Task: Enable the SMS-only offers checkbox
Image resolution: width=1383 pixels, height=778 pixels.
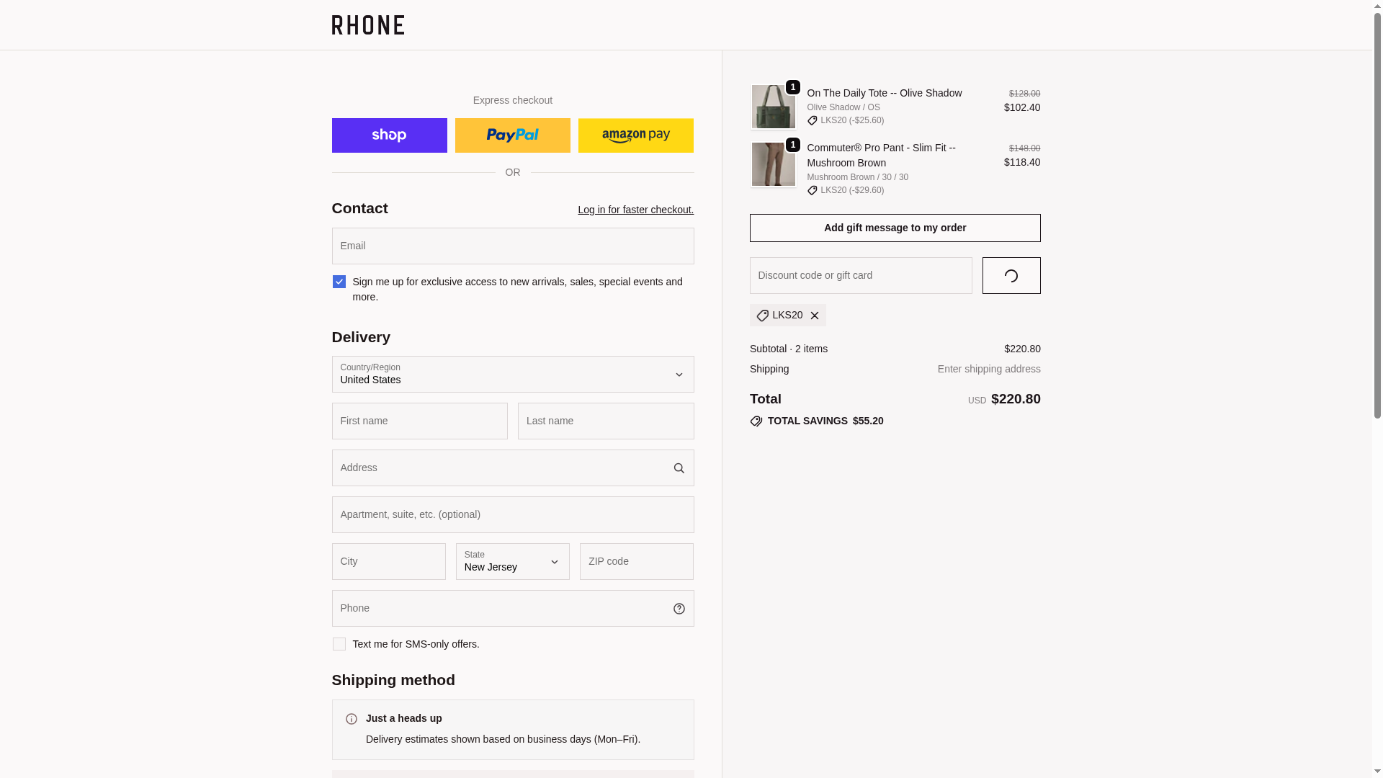Action: [339, 644]
